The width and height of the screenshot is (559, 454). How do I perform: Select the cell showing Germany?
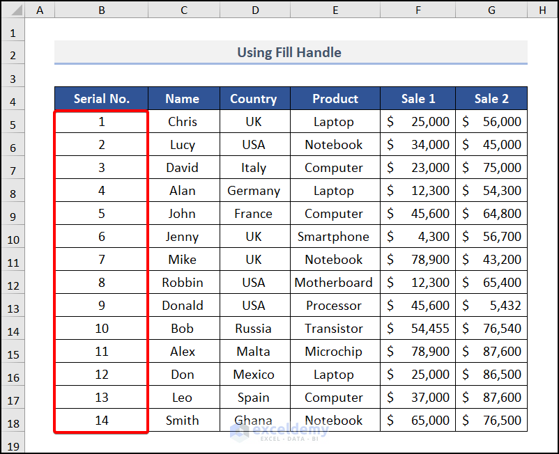click(x=254, y=191)
